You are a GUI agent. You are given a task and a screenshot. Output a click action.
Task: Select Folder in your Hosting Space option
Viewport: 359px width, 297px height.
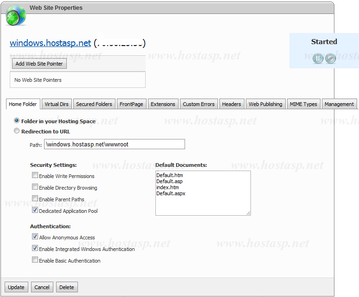pos(17,121)
